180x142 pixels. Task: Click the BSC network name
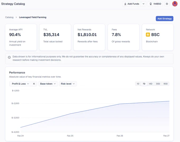(155, 35)
